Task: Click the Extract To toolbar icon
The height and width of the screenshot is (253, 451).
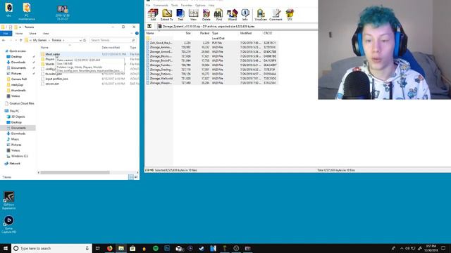Action: tap(166, 14)
